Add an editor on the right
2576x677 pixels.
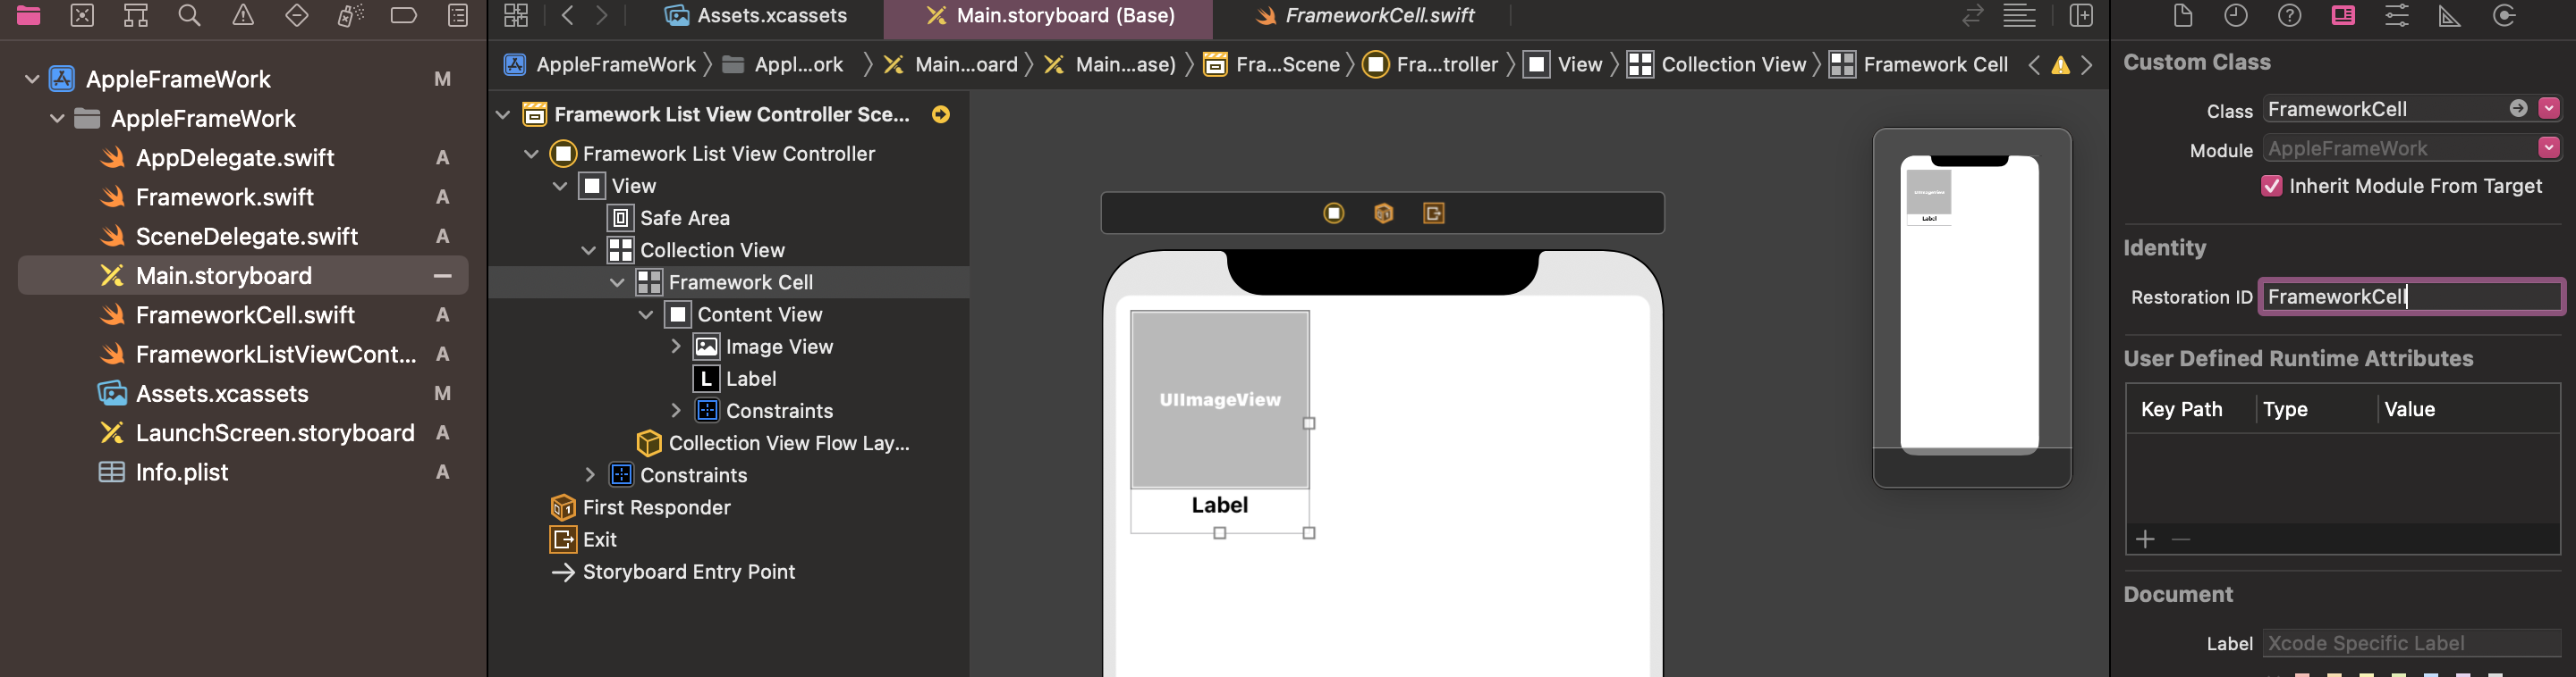[2081, 15]
